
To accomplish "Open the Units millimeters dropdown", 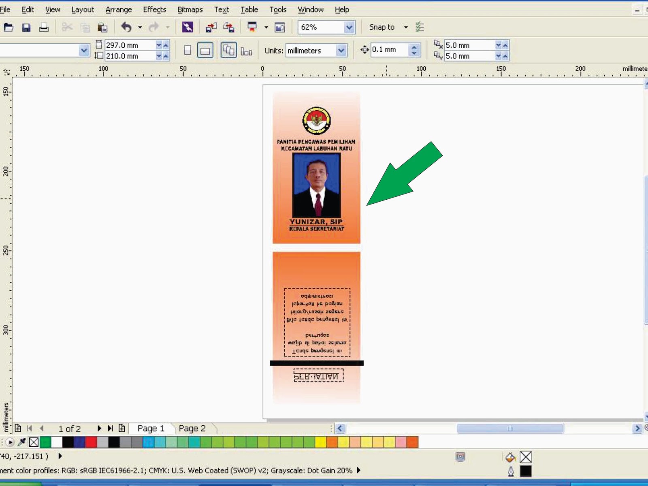I will tap(339, 51).
